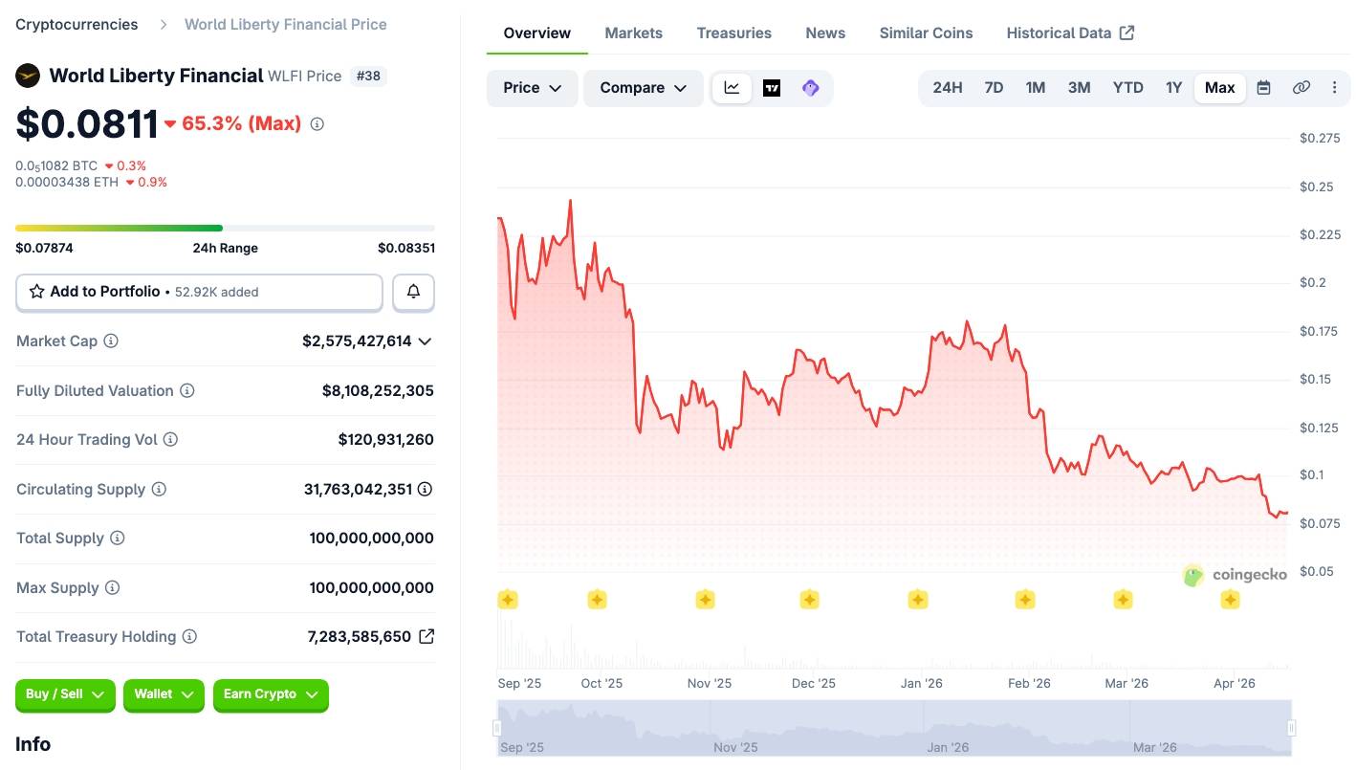Open the calendar date range picker

tap(1263, 87)
